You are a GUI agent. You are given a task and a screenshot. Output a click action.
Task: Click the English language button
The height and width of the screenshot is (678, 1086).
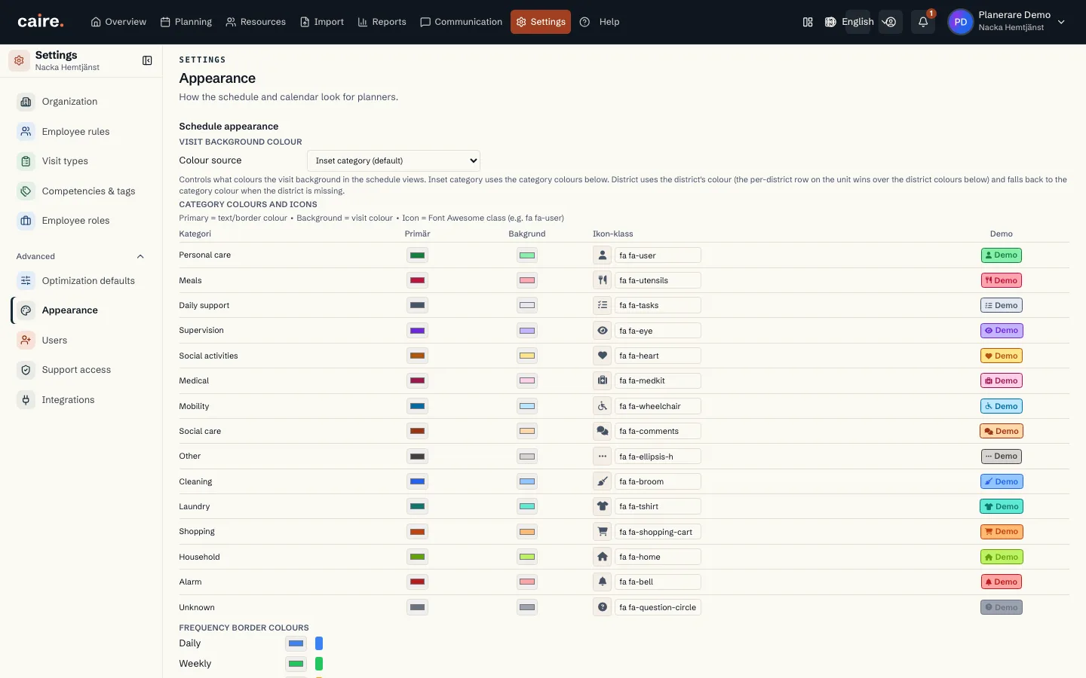[857, 22]
